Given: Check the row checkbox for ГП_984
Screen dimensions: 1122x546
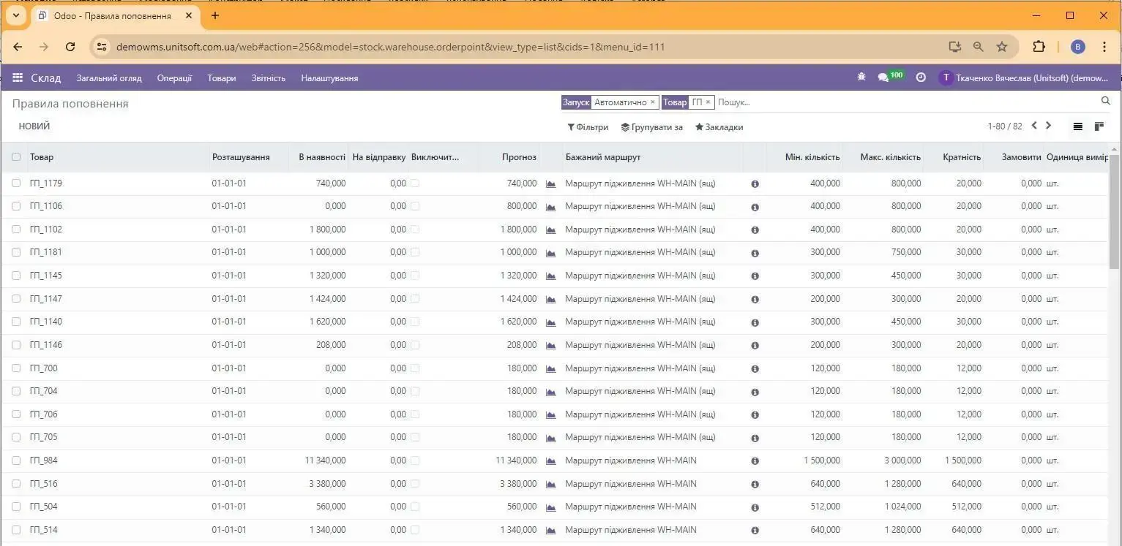Looking at the screenshot, I should [16, 460].
